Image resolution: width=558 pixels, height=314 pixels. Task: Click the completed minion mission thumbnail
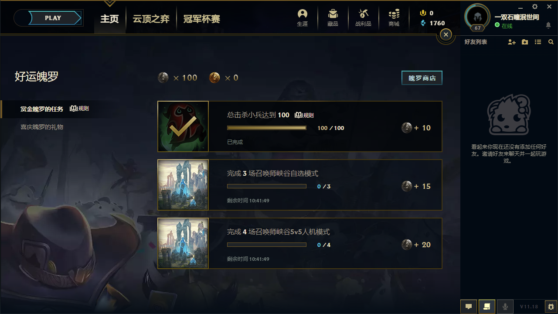[x=183, y=126]
